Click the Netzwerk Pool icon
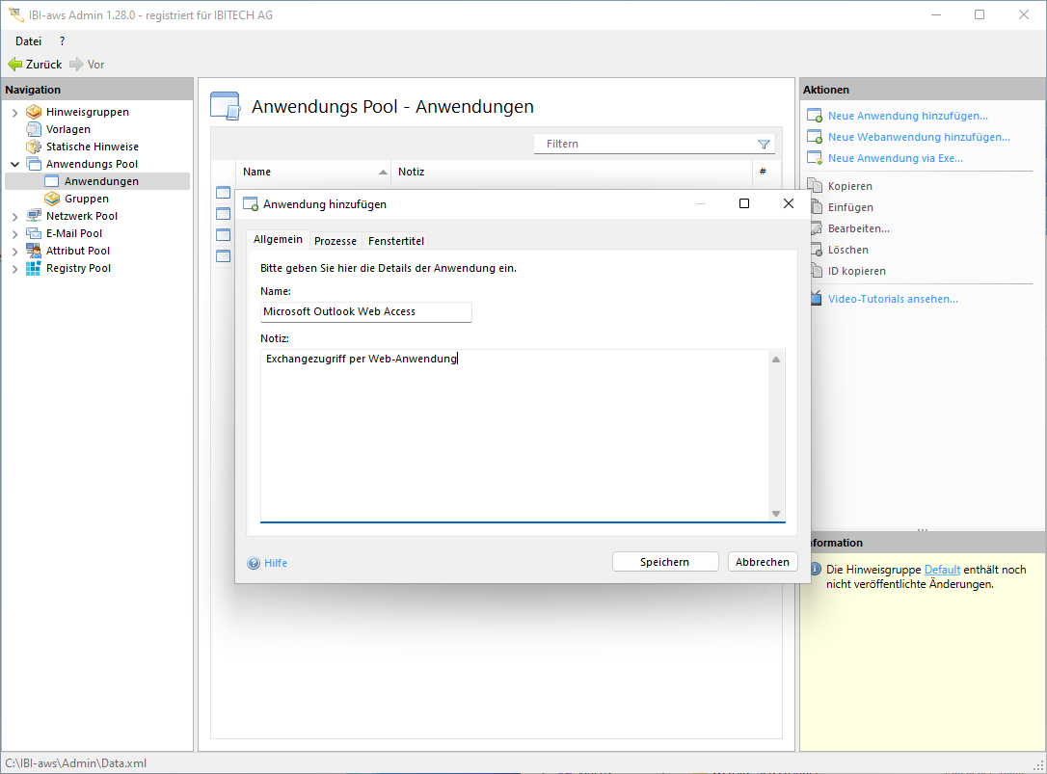1047x774 pixels. tap(34, 216)
